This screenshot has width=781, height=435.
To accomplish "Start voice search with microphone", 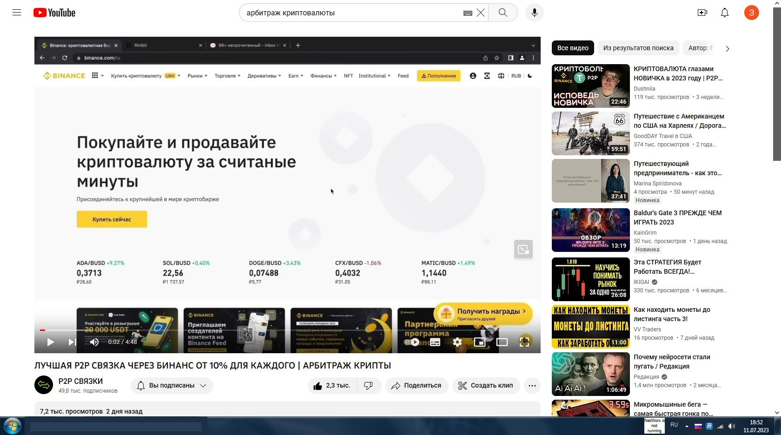I will 535,13.
